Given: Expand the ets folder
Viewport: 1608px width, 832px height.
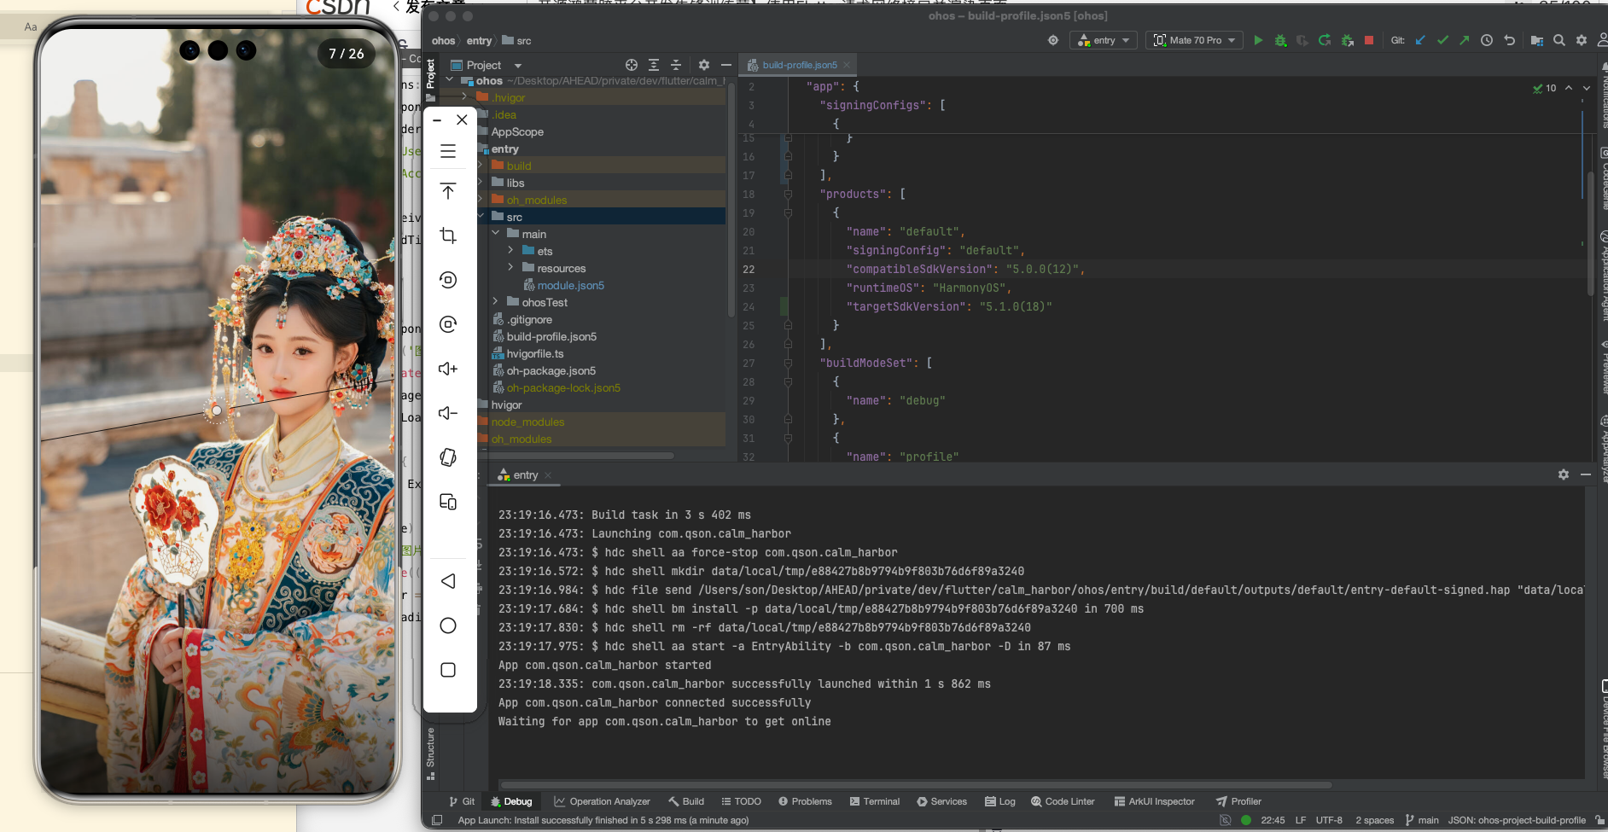Looking at the screenshot, I should 510,251.
